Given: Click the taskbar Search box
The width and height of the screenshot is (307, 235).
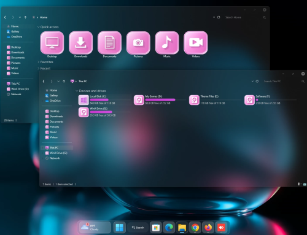Looking at the screenshot, I should click(138, 228).
